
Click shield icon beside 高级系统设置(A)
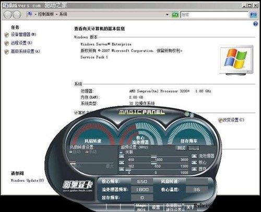pos(7,52)
